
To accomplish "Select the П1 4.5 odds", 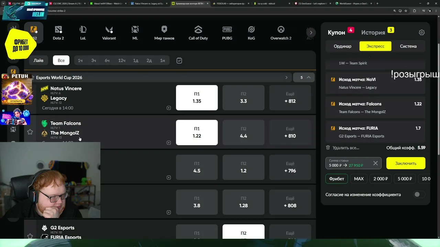I will pos(197,167).
